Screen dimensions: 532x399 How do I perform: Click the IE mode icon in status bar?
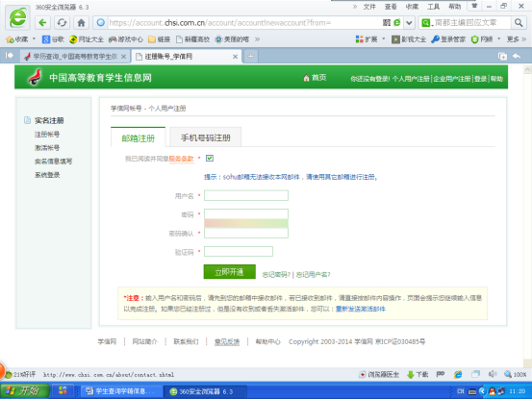point(458,374)
